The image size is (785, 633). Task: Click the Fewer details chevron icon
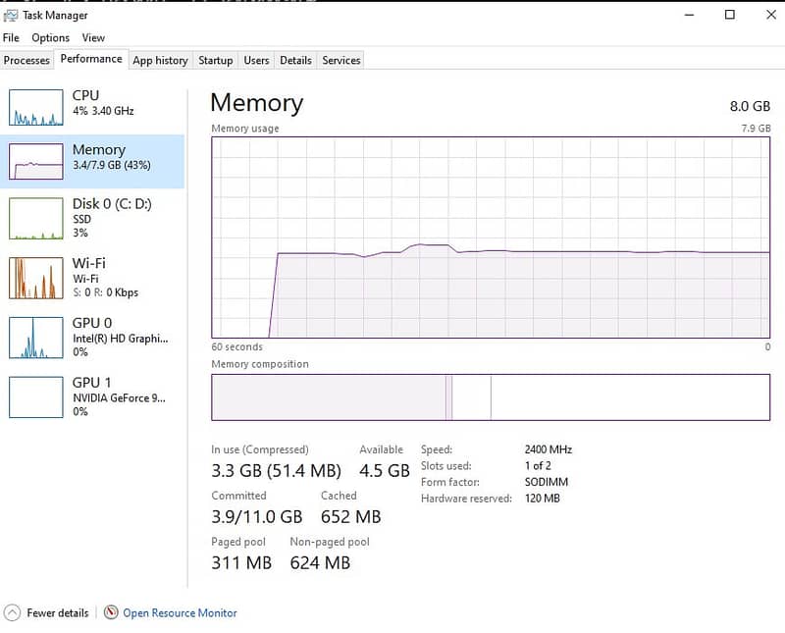[12, 612]
